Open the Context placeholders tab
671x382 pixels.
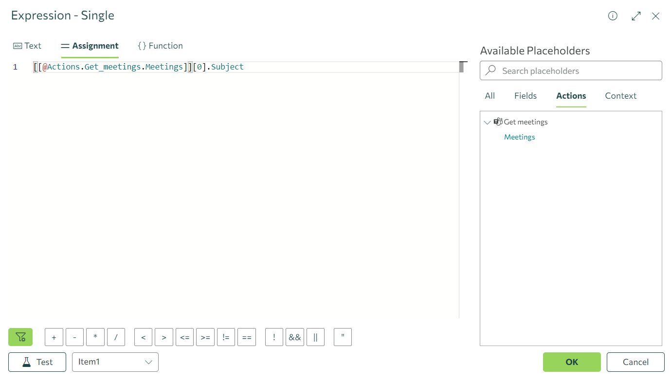pyautogui.click(x=621, y=96)
